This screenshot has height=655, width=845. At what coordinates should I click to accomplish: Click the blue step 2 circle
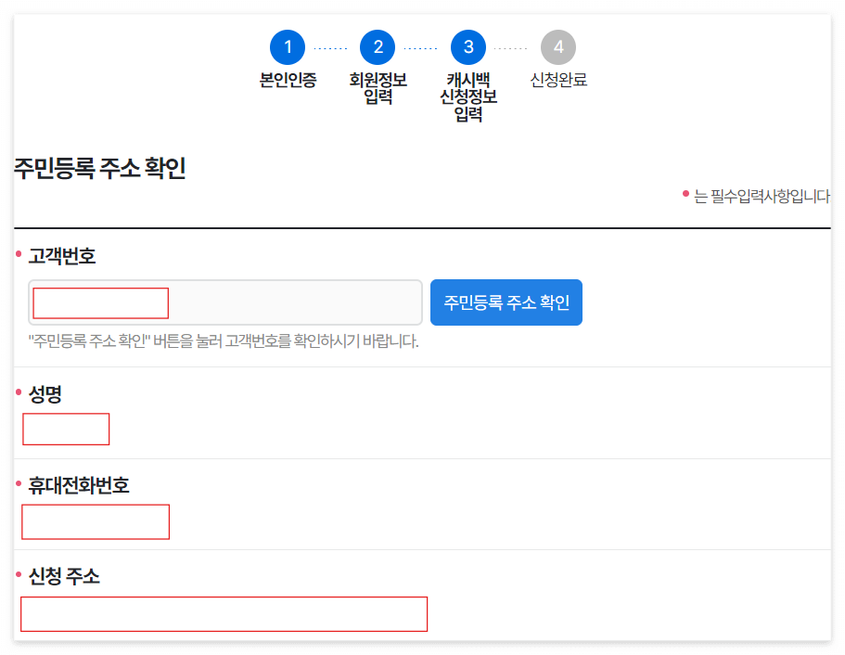[377, 46]
